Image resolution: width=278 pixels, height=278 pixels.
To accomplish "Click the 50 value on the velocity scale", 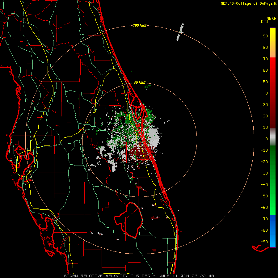I will 265,82.
